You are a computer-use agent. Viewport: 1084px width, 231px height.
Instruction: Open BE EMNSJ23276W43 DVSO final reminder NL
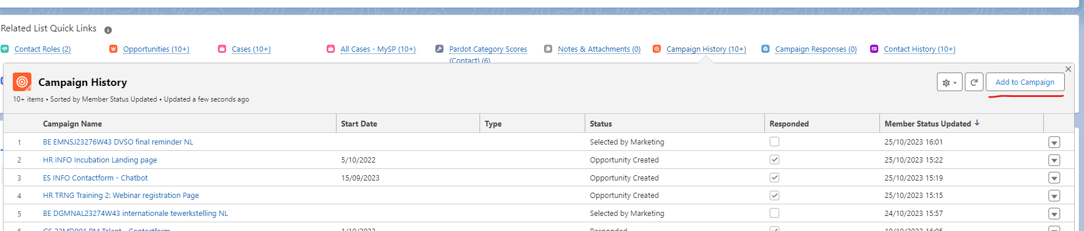(118, 142)
